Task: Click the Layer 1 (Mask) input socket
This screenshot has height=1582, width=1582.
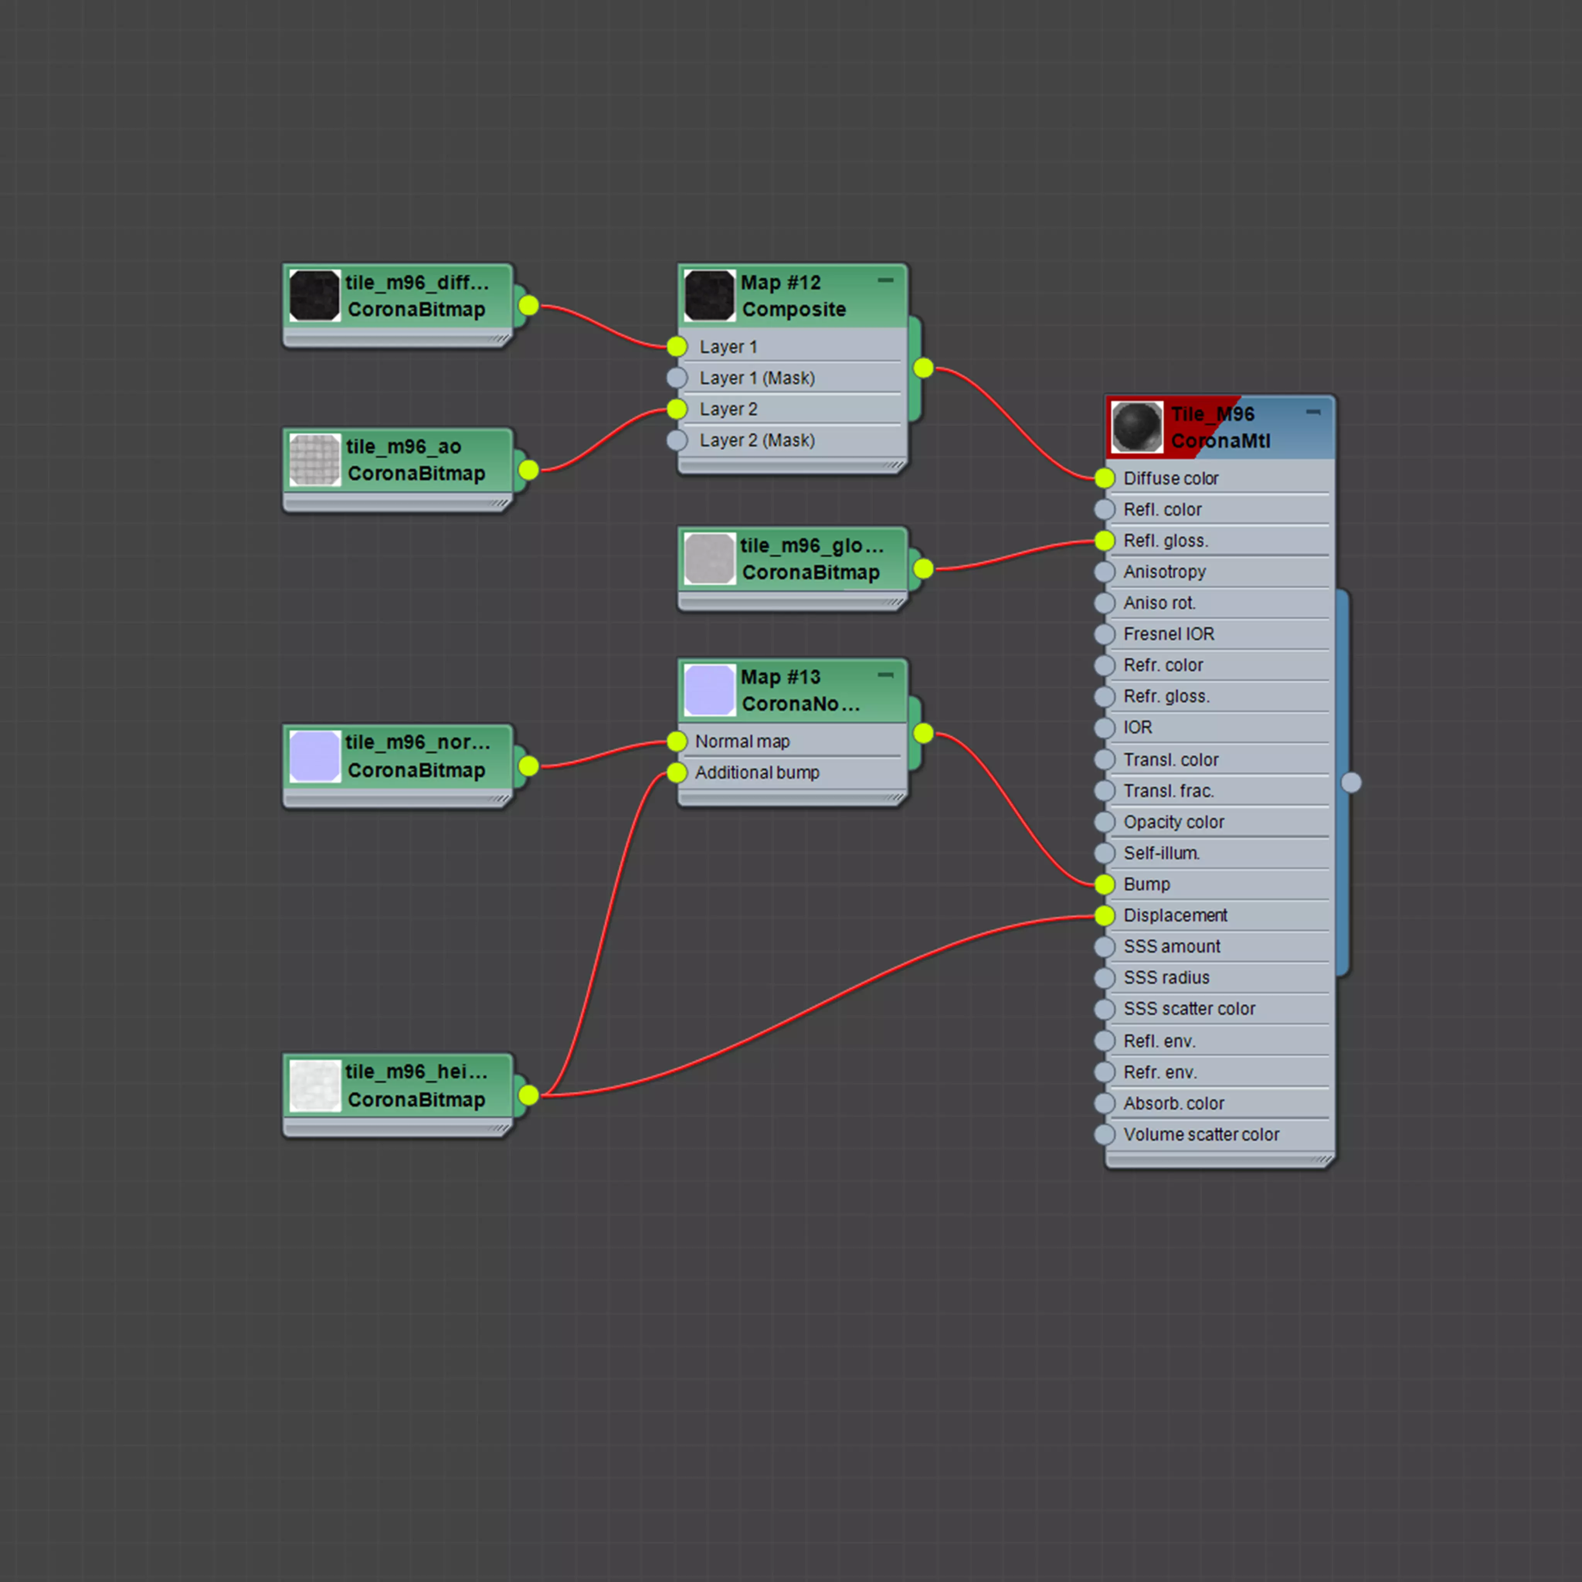Action: click(x=677, y=377)
